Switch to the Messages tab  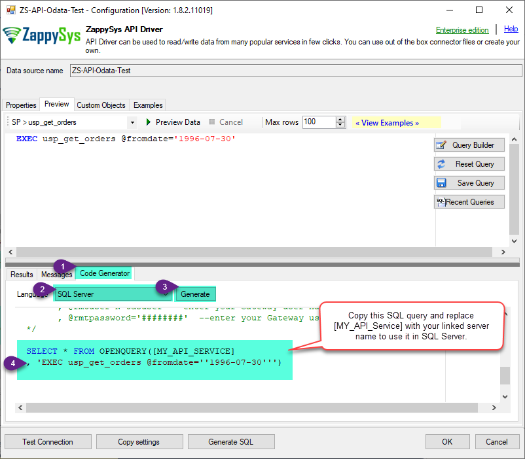click(x=56, y=275)
